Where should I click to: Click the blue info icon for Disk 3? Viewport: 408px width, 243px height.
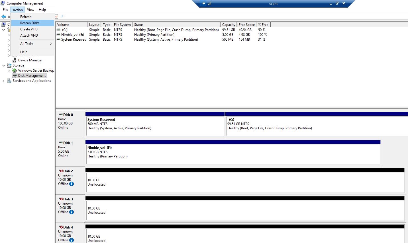pos(72,212)
